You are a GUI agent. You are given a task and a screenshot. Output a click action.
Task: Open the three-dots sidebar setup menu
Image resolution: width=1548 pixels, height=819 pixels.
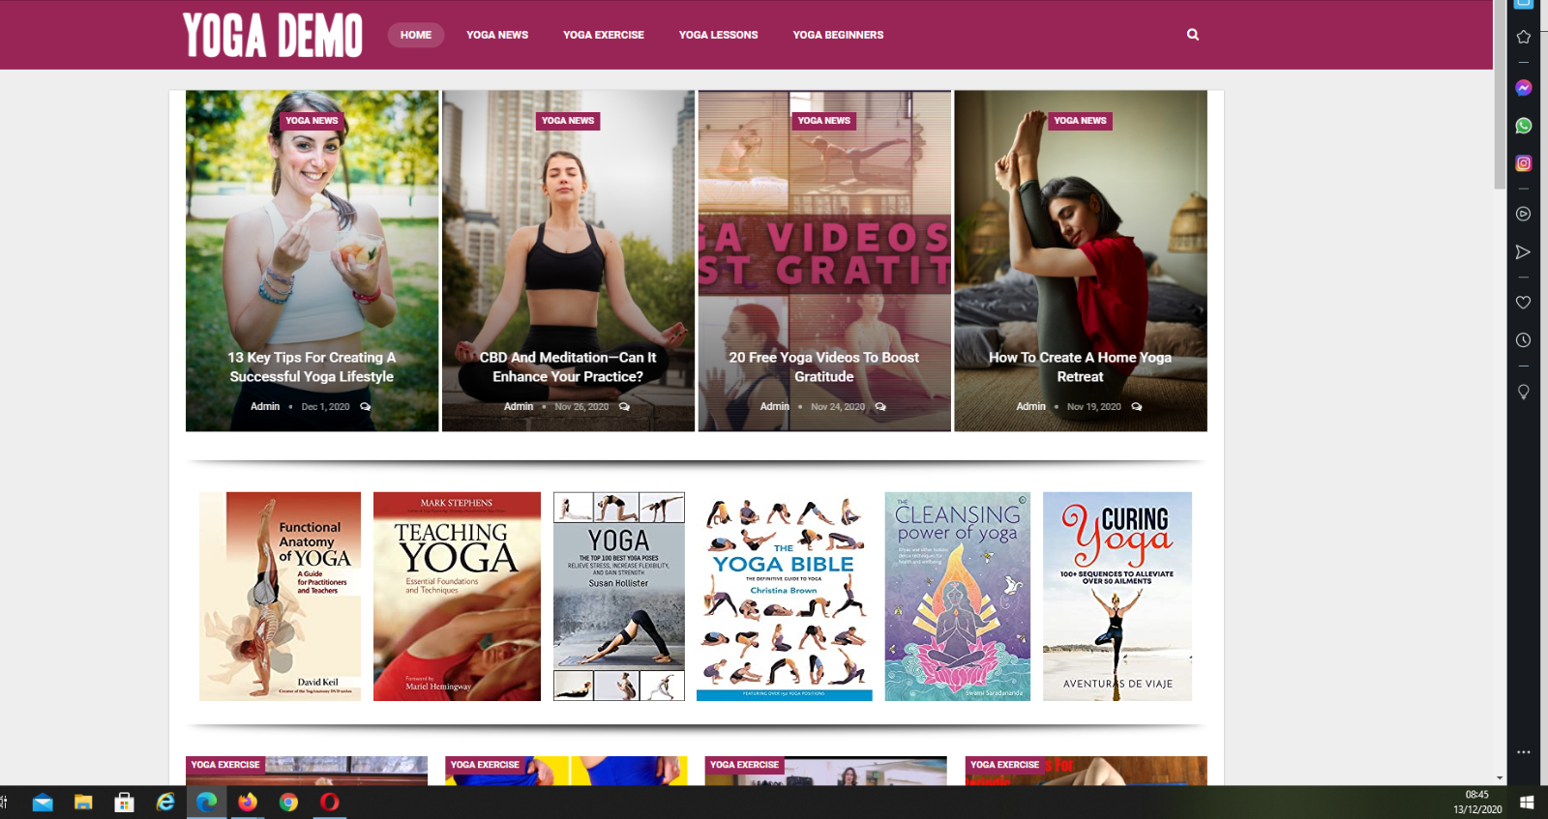click(1524, 752)
